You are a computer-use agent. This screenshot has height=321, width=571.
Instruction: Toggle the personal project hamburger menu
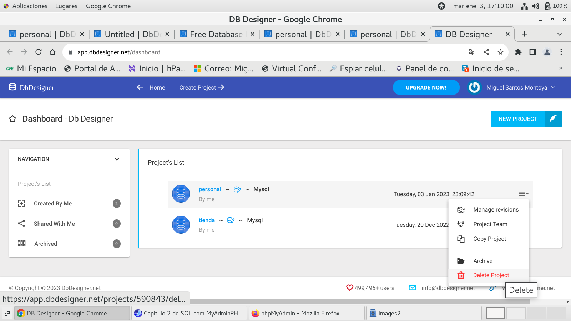(523, 194)
